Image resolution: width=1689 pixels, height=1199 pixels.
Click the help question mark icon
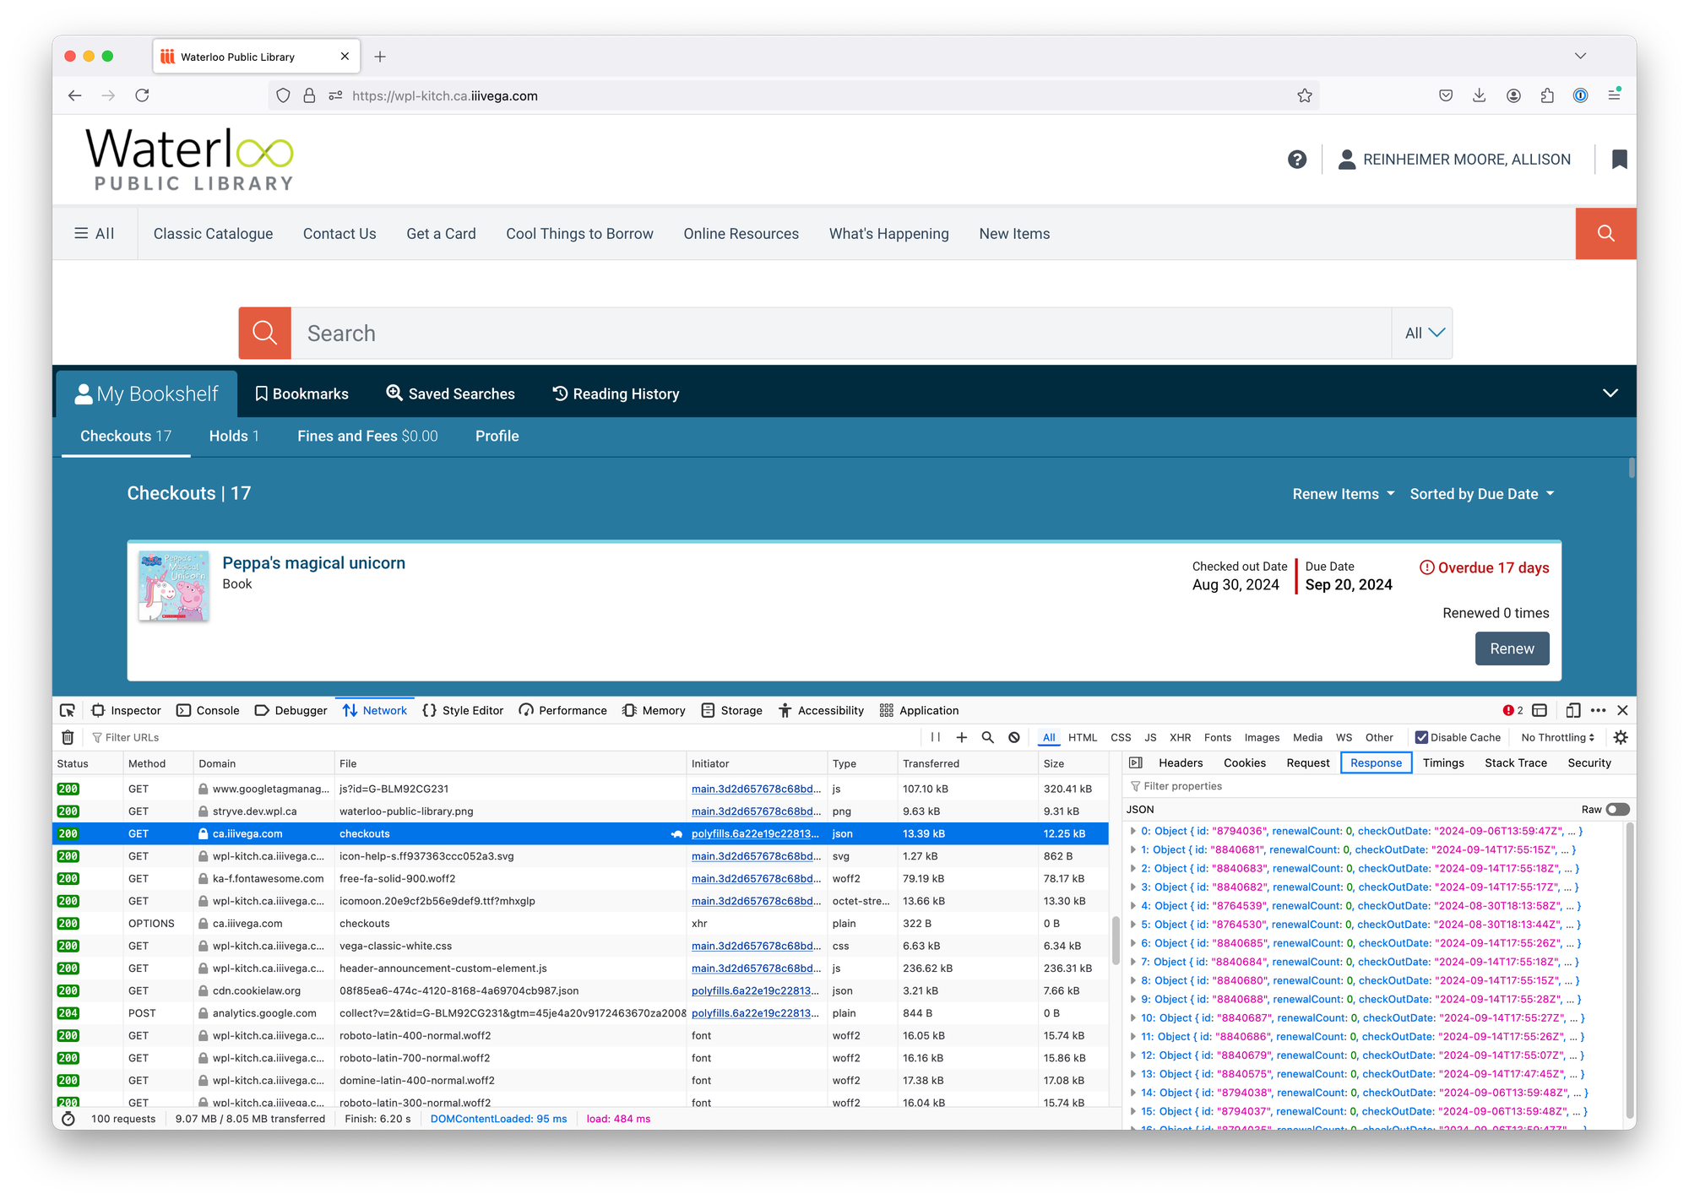tap(1297, 160)
